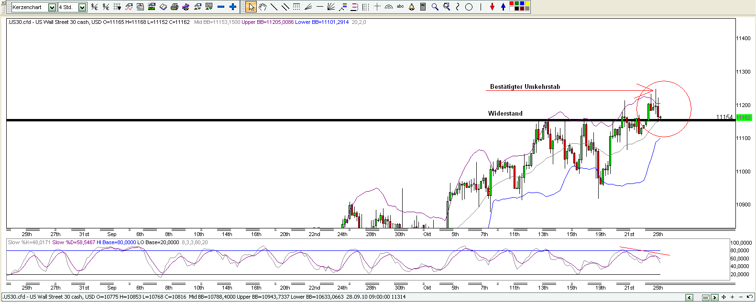This screenshot has height=302, width=756.
Task: Click the keyboard grid arrows icon
Action: point(209,7)
